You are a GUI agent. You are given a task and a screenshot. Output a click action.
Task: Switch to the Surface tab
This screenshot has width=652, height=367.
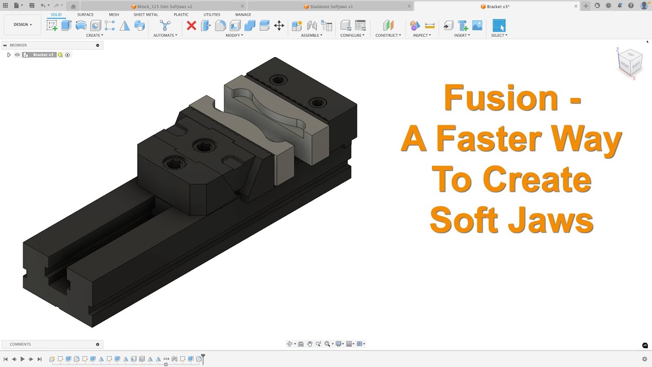[85, 15]
